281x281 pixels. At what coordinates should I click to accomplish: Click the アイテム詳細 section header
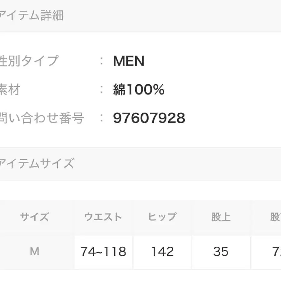(x=31, y=15)
